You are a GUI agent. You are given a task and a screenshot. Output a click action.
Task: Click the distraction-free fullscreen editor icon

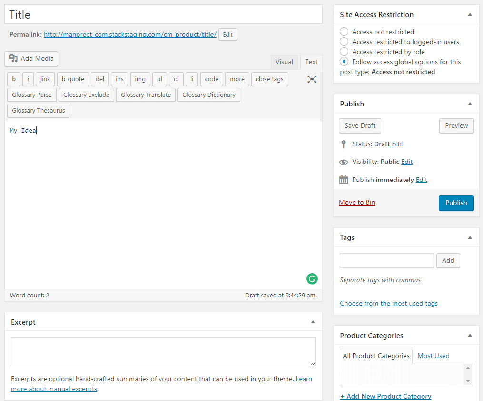tap(312, 79)
